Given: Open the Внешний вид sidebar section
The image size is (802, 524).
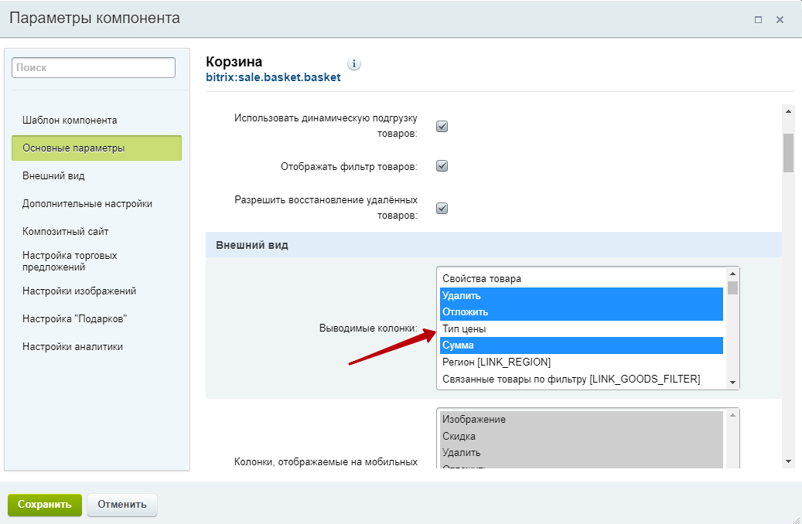Looking at the screenshot, I should tap(53, 176).
